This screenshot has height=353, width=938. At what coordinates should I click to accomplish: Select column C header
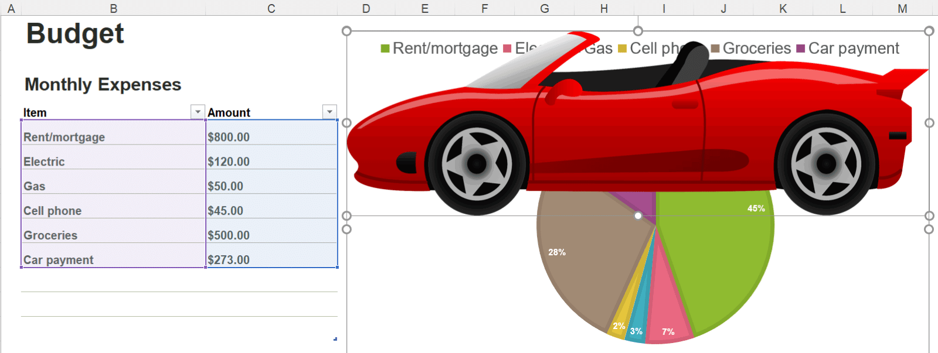[271, 8]
